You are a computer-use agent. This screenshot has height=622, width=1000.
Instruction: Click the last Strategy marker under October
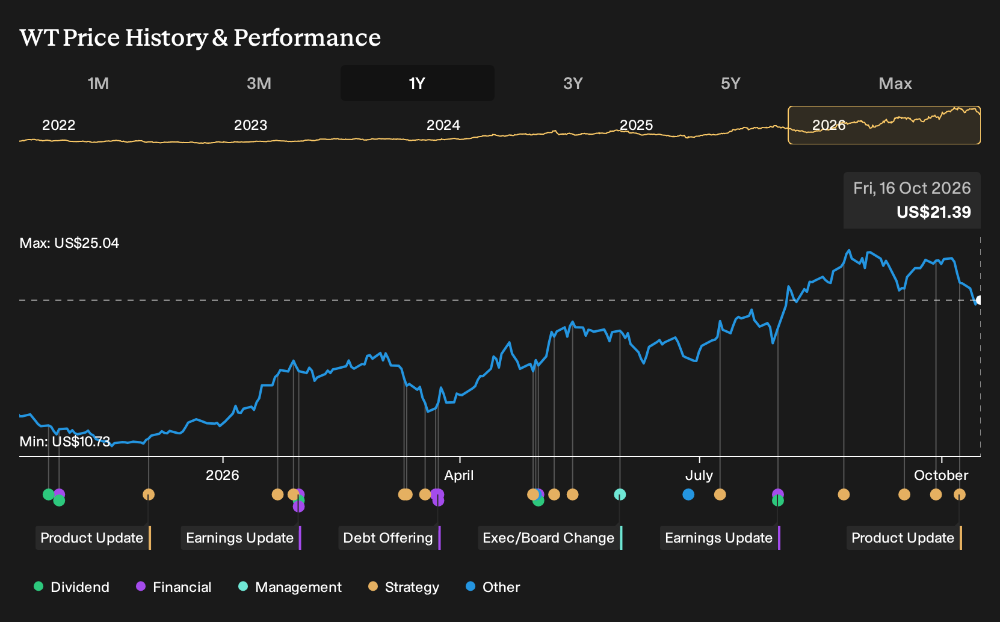coord(960,494)
